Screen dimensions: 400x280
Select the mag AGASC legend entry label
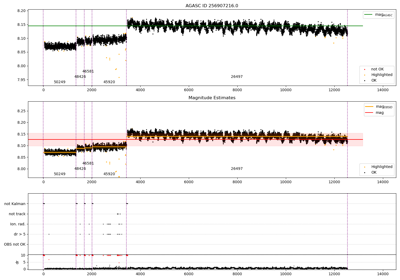(x=384, y=15)
